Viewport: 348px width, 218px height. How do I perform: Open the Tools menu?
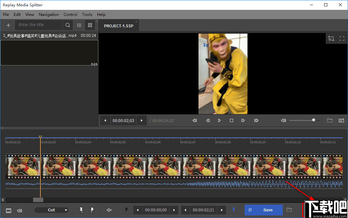click(87, 14)
